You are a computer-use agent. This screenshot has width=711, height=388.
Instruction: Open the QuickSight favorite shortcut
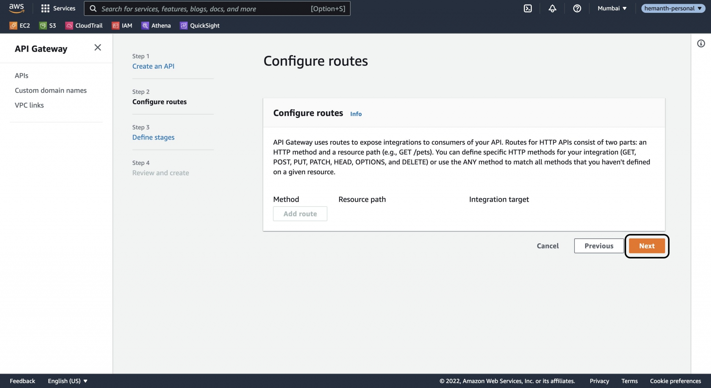tap(200, 25)
